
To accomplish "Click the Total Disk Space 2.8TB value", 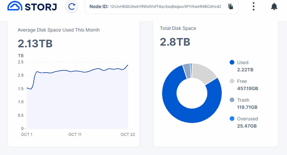I will (x=175, y=42).
